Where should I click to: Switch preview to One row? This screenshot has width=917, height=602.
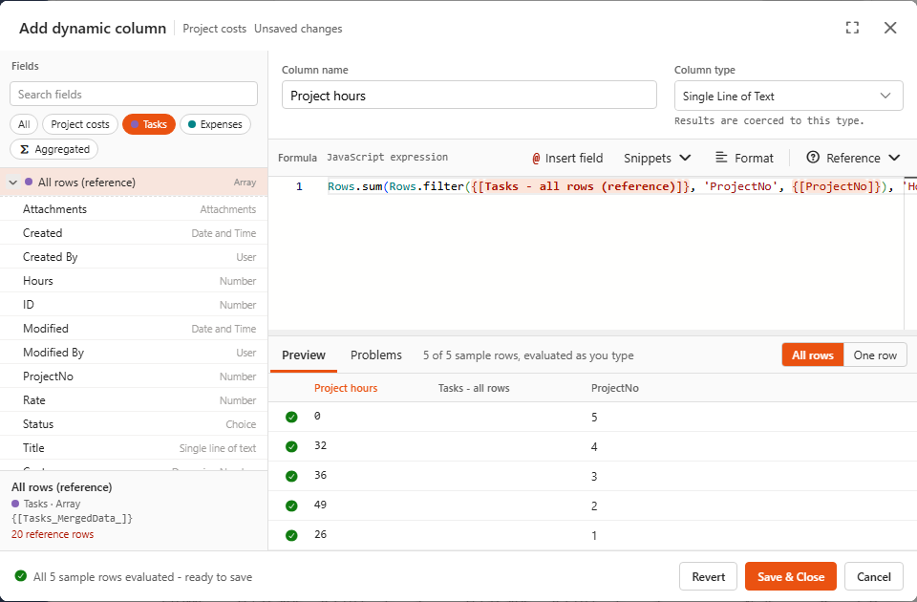(875, 355)
